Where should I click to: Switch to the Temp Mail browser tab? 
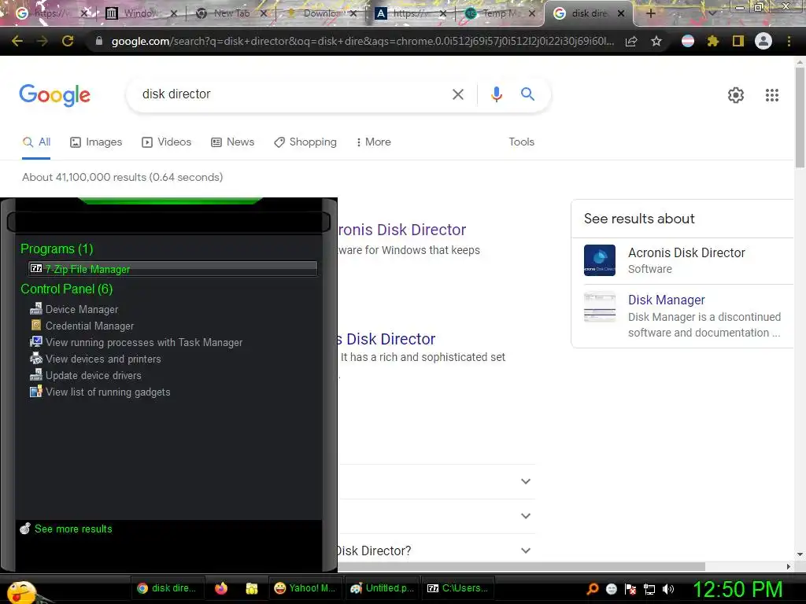500,13
